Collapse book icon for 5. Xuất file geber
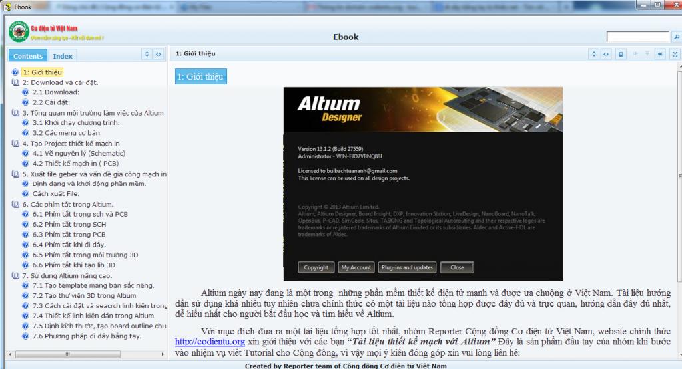 coord(15,174)
